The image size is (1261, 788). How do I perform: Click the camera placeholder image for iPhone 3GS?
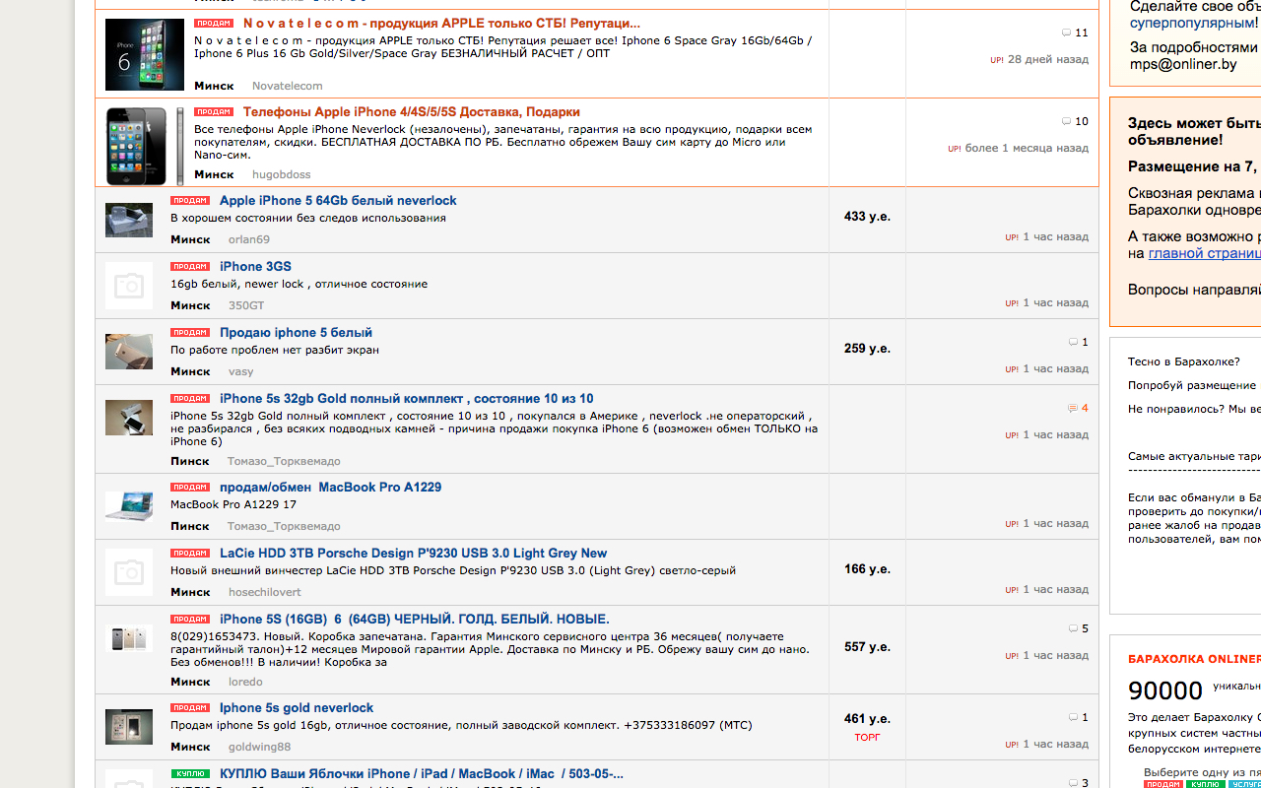[129, 286]
